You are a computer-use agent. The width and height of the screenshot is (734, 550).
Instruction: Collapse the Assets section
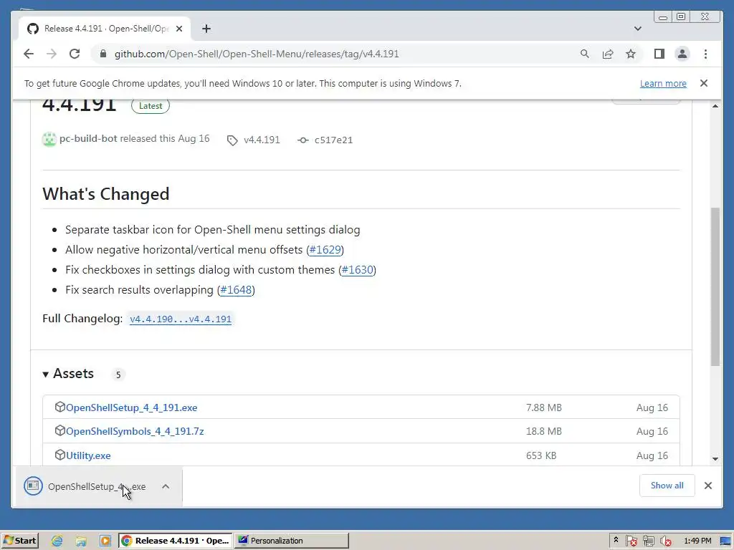[x=68, y=374]
